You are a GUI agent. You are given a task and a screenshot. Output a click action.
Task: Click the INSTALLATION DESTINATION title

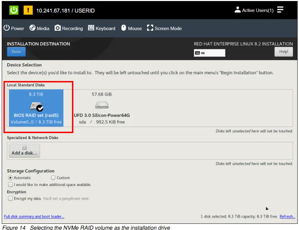[x=38, y=44]
